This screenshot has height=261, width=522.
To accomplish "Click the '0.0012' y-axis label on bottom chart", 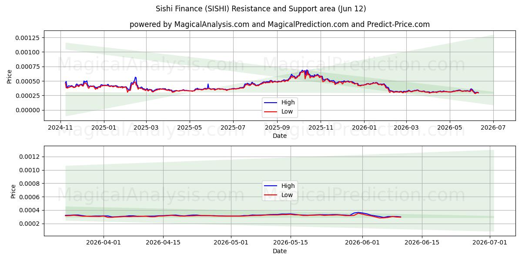I will click(x=30, y=157).
